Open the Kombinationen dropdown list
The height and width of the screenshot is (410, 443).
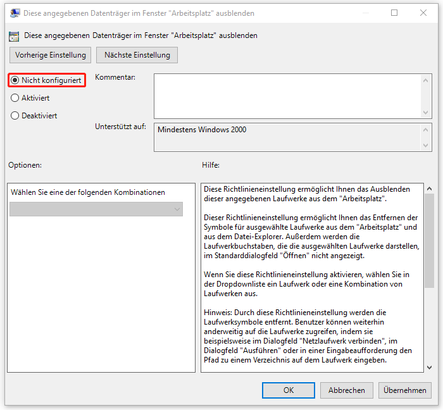pos(96,209)
